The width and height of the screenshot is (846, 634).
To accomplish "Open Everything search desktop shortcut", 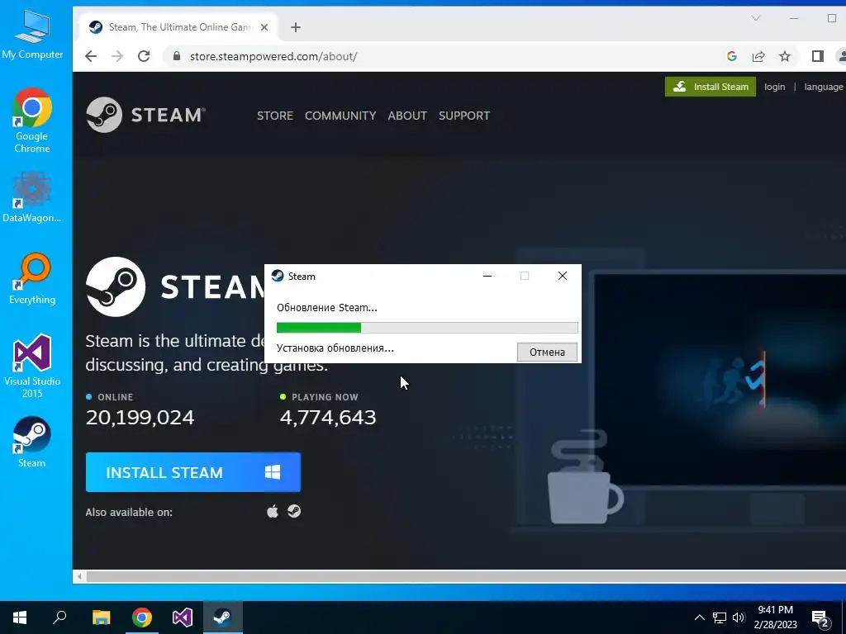I will (32, 279).
